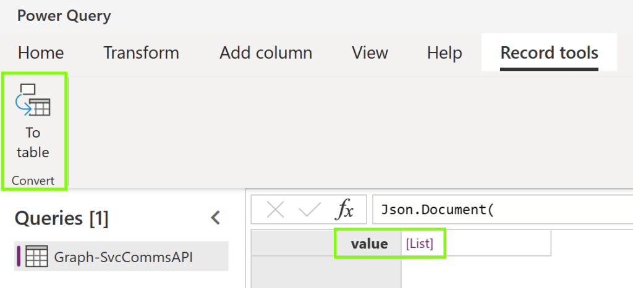633x288 pixels.
Task: Click the Power Query title text
Action: click(x=64, y=15)
